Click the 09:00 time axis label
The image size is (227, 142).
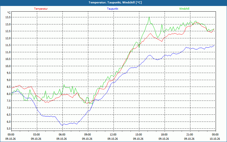[x=88, y=134]
